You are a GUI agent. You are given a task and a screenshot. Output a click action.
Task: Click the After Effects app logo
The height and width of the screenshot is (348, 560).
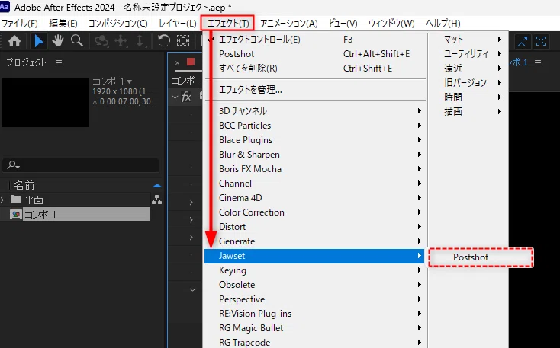click(5, 7)
